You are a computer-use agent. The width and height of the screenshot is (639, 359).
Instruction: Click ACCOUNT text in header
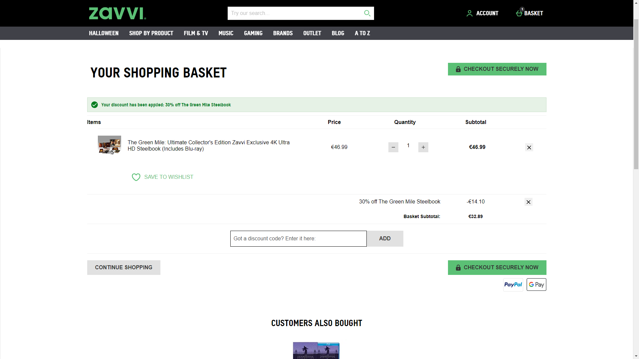(487, 13)
